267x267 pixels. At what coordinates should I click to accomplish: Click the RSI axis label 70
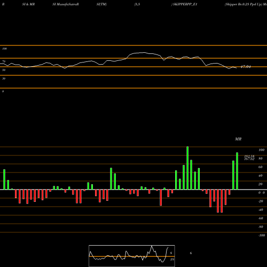[x=4, y=61]
